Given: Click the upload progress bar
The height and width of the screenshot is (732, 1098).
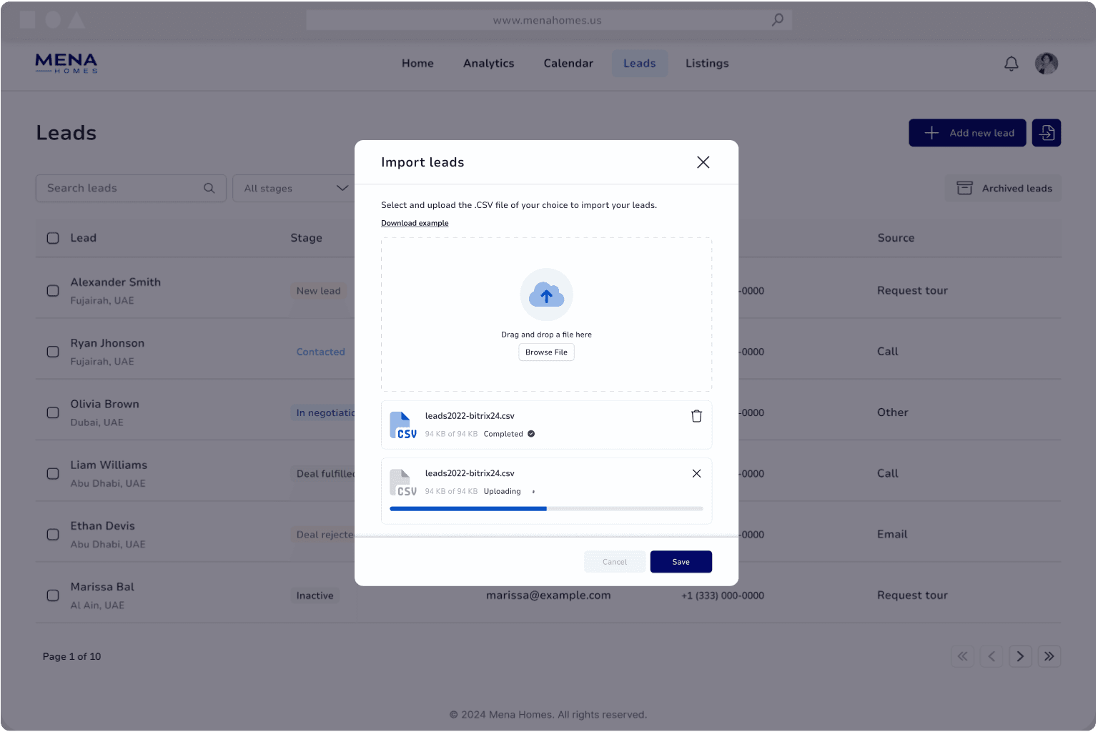Looking at the screenshot, I should pyautogui.click(x=546, y=509).
